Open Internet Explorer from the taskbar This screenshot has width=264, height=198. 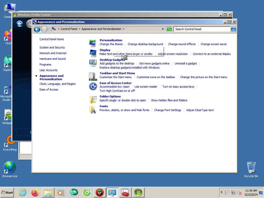tap(23, 192)
